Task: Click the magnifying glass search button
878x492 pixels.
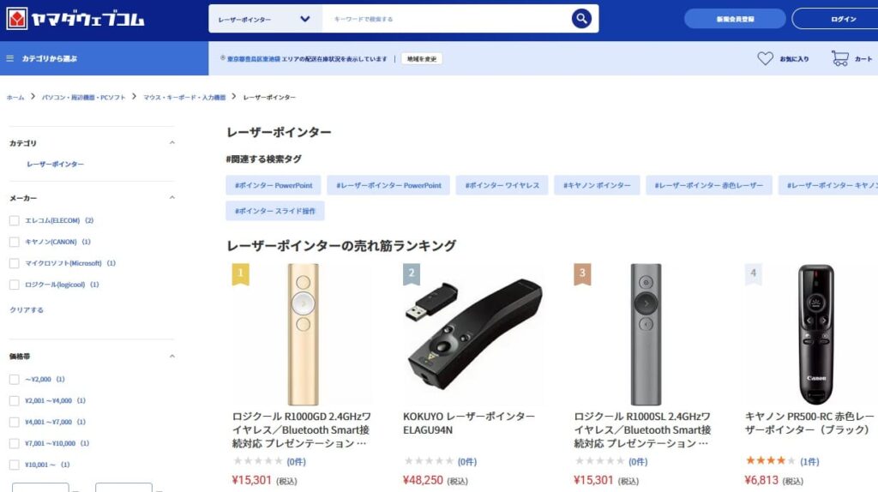Action: pos(582,19)
